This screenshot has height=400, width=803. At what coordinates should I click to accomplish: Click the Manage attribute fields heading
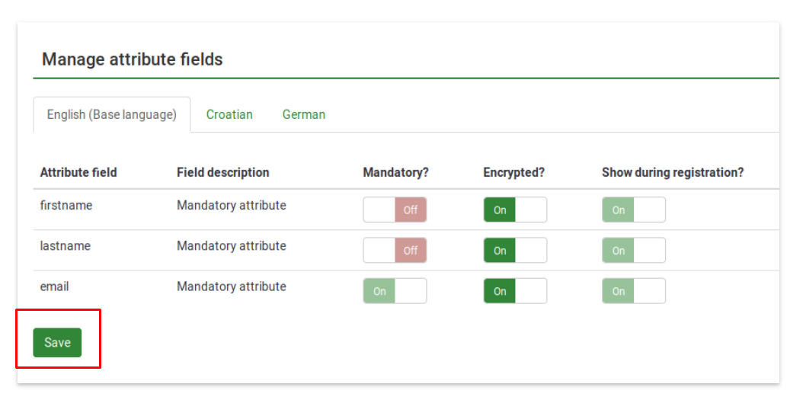point(133,59)
